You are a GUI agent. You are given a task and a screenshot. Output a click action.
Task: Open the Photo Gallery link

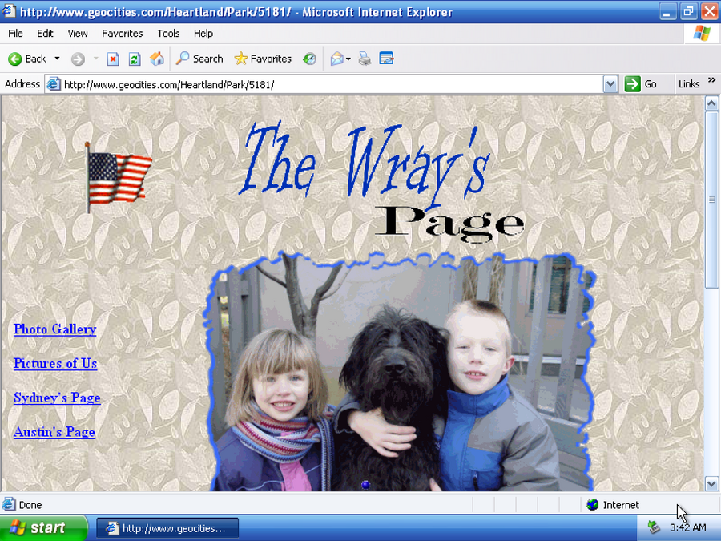point(54,329)
